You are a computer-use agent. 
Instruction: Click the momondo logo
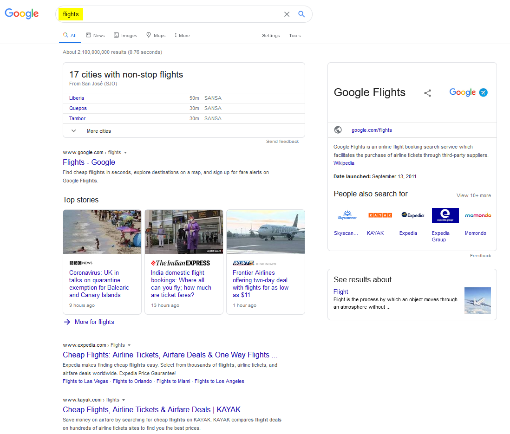point(478,215)
